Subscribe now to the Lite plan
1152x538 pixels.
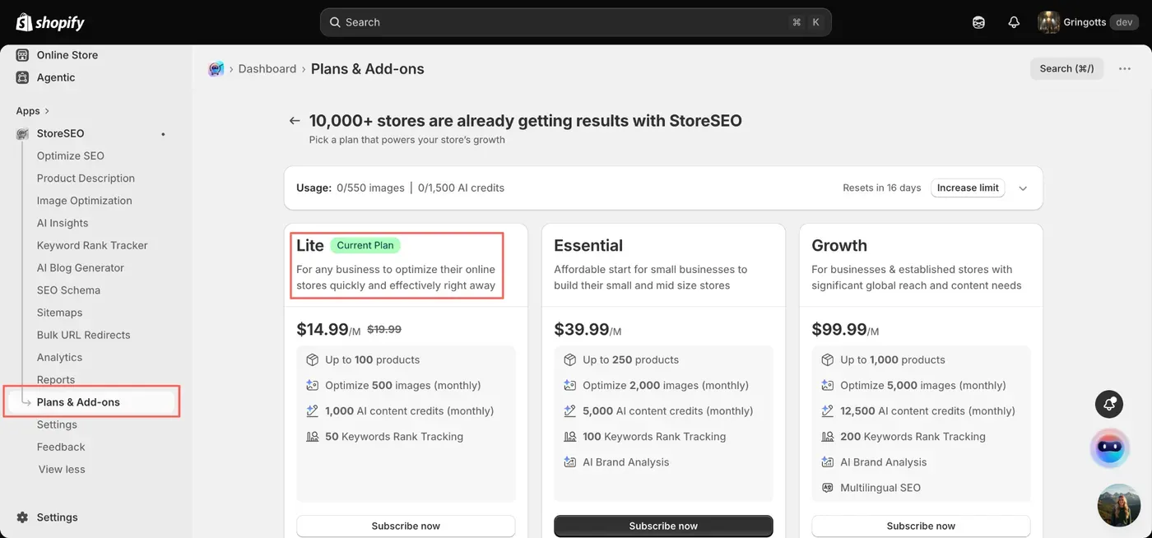pos(406,526)
